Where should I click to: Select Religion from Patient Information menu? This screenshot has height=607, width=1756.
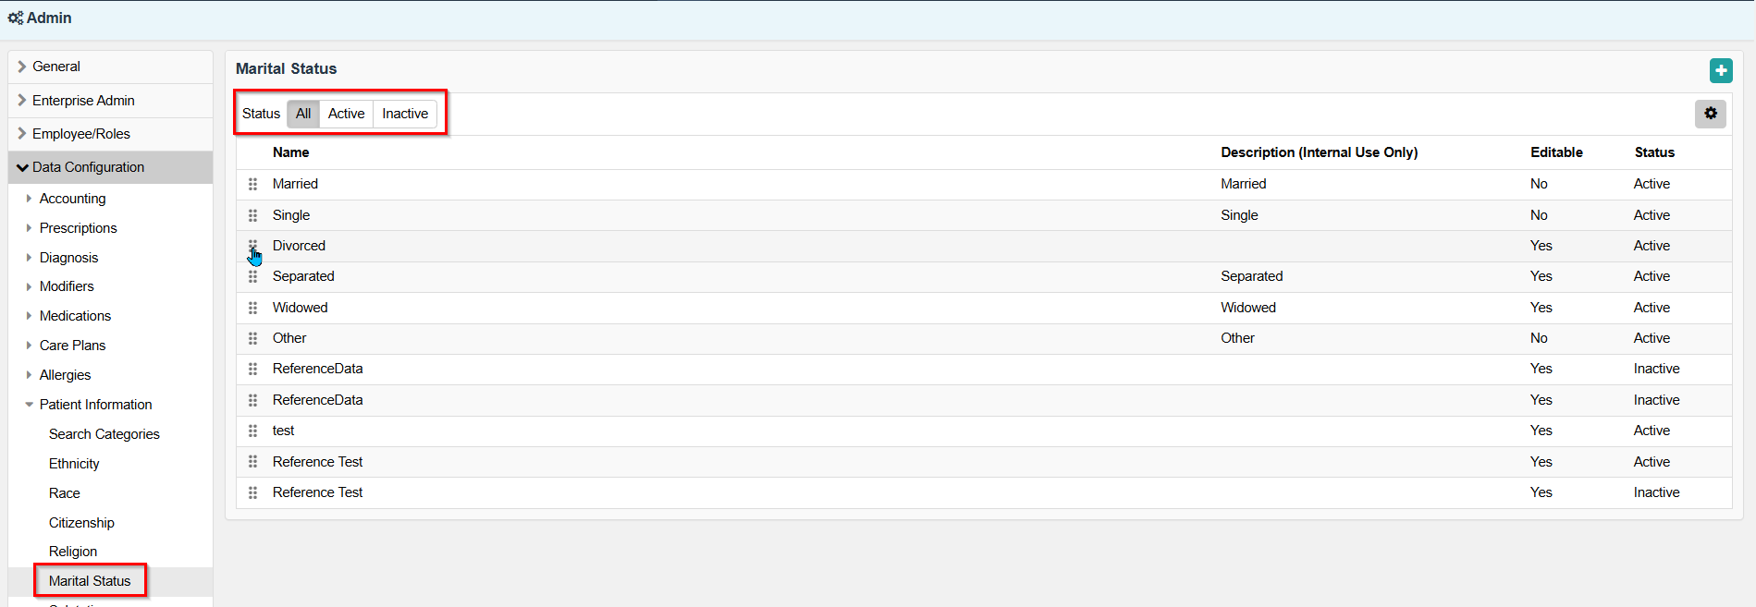(x=73, y=552)
